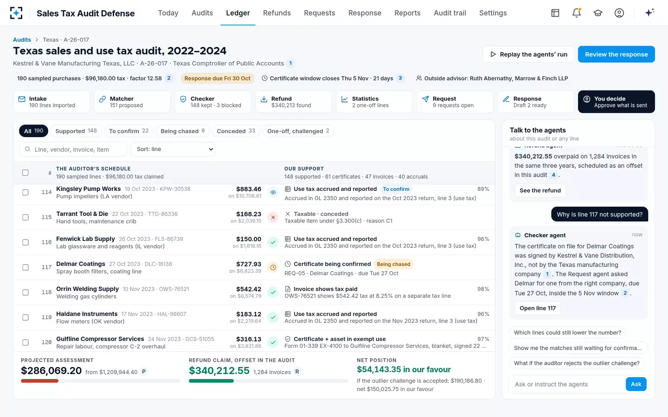Click Replay the agents' run button
This screenshot has height=417, width=668.
[528, 54]
